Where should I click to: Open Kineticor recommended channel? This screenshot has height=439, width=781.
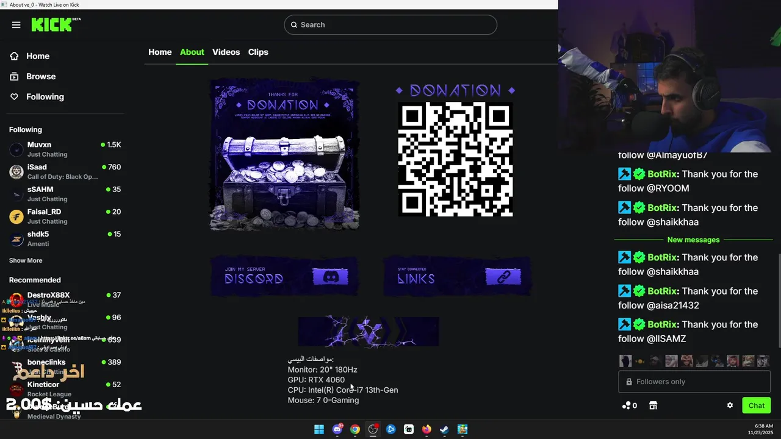65,389
